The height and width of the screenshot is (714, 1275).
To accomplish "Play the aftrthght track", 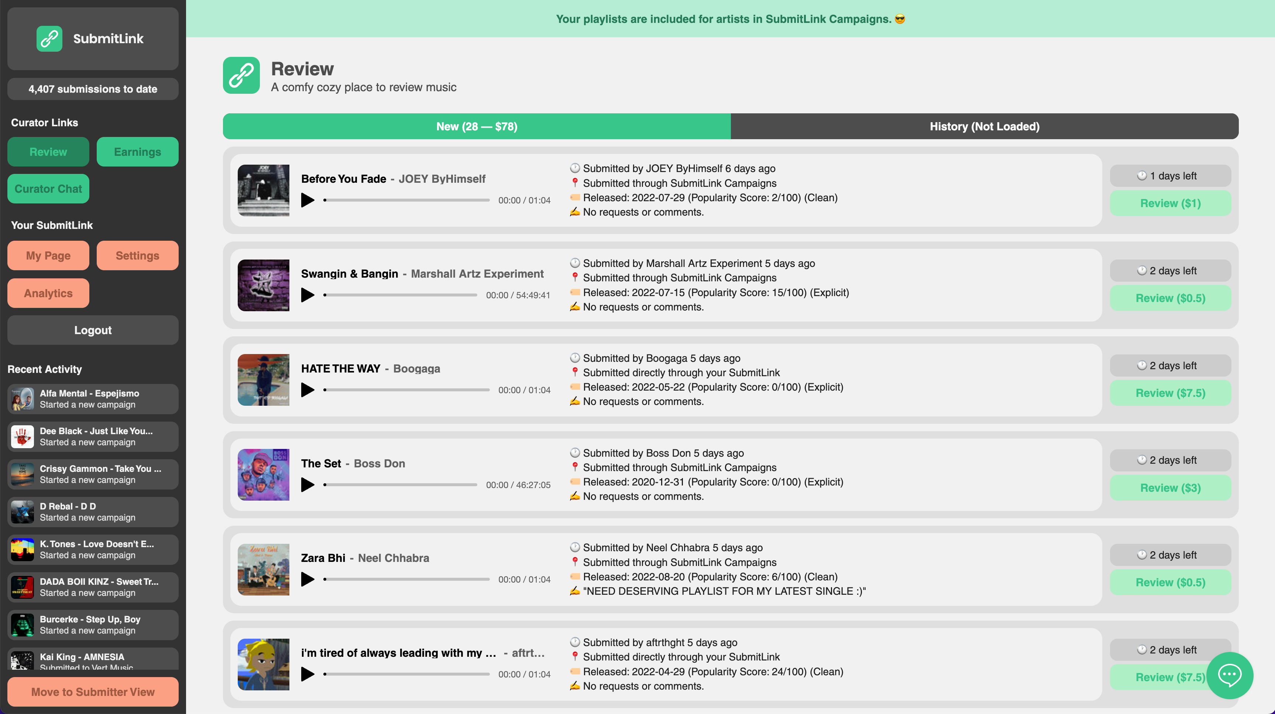I will 308,674.
